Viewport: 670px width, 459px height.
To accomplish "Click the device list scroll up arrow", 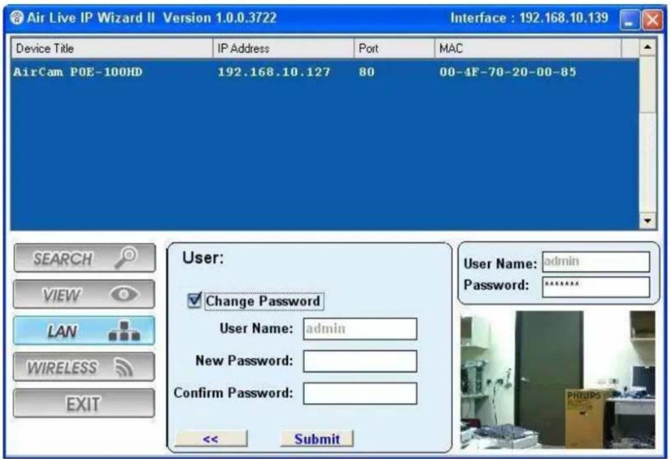I will 647,48.
